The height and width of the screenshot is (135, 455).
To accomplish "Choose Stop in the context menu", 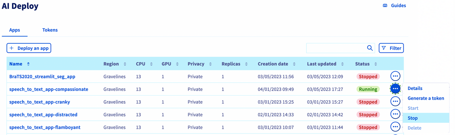I will coord(413,118).
